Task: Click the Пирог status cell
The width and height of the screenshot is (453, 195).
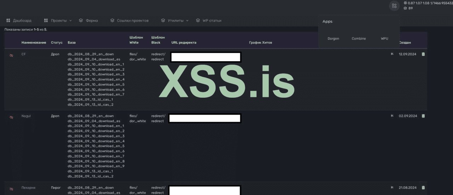Action: click(56, 188)
